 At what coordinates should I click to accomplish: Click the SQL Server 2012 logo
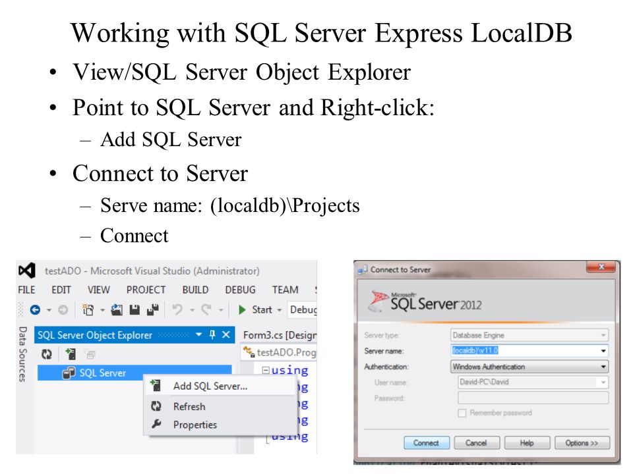425,302
